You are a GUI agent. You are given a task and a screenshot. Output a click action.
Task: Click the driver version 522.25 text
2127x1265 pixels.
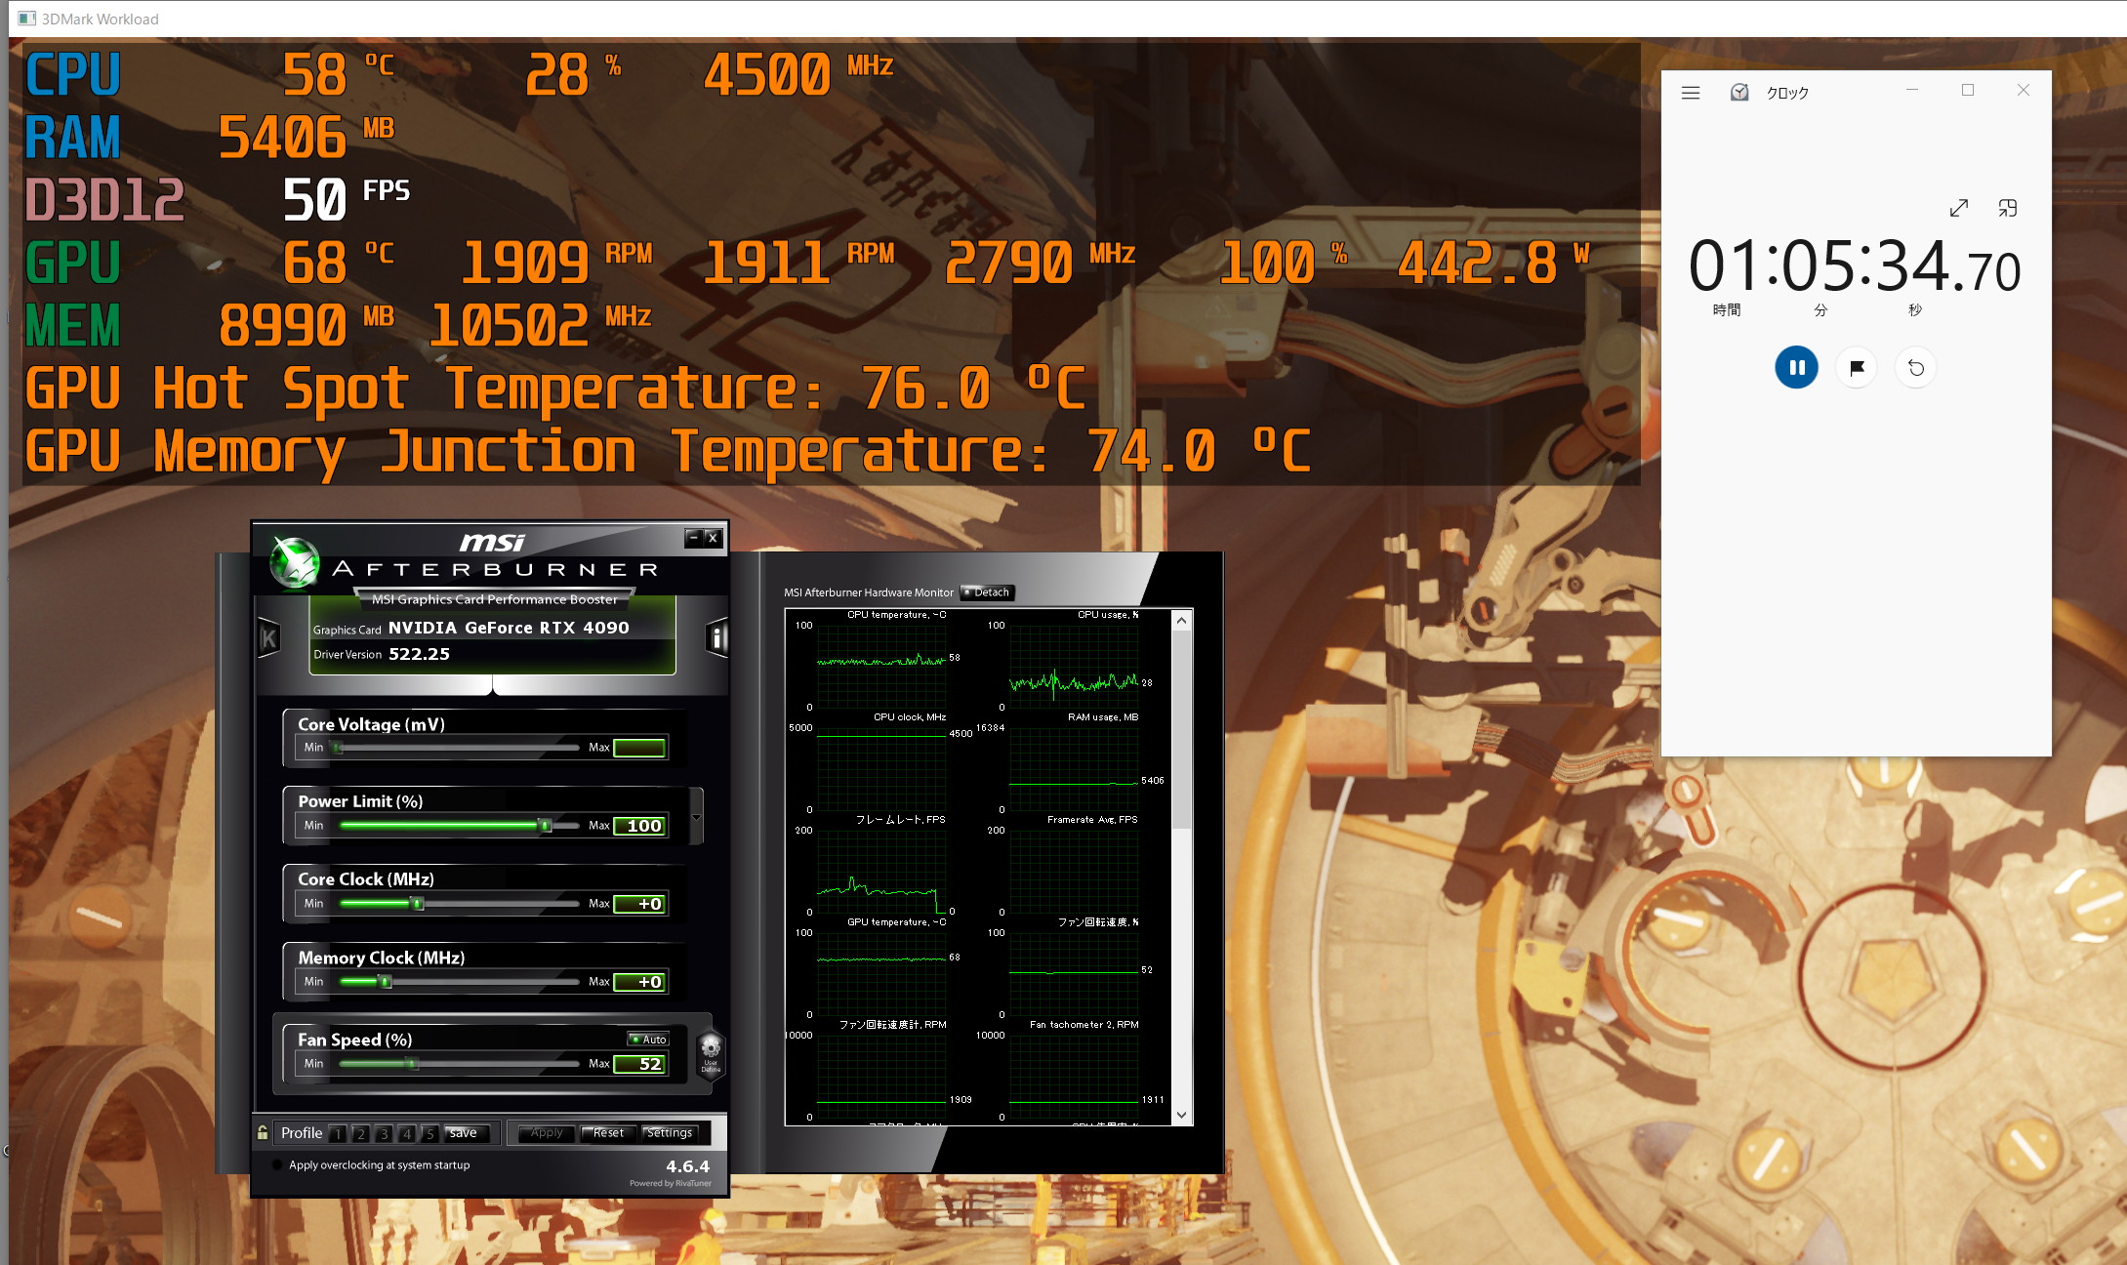(x=419, y=654)
